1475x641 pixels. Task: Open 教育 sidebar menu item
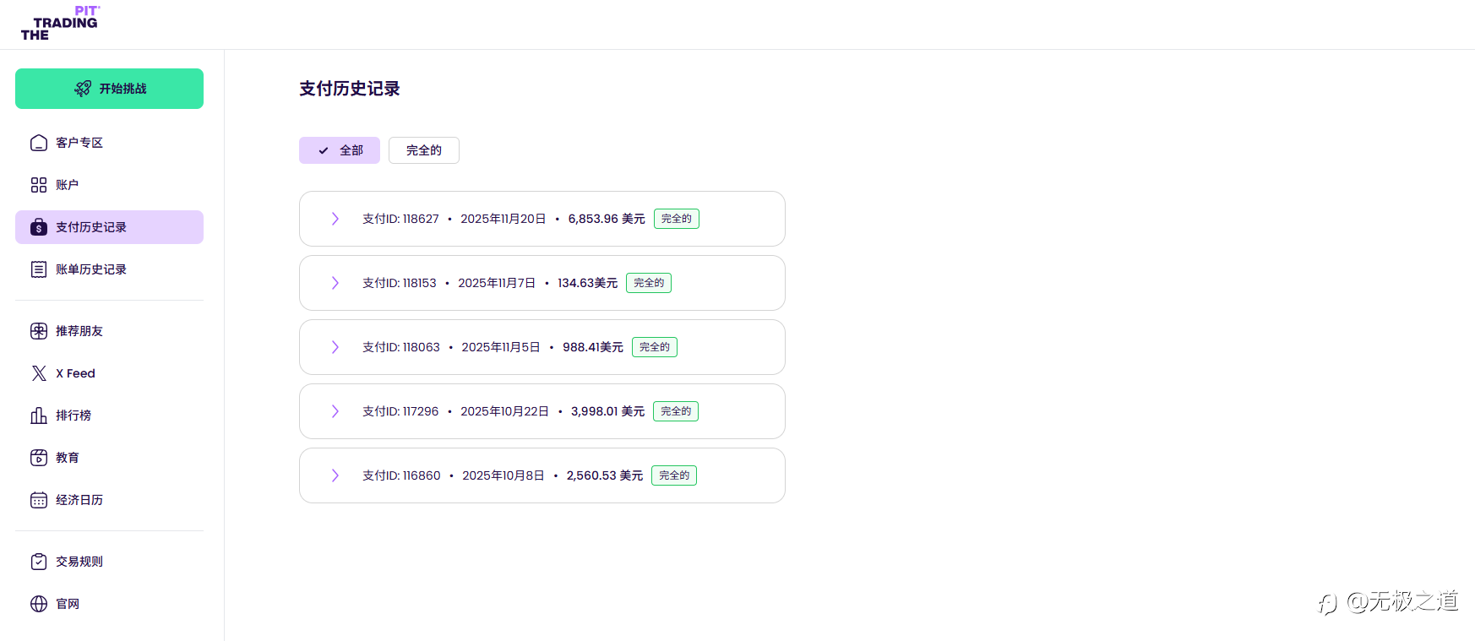pos(68,458)
